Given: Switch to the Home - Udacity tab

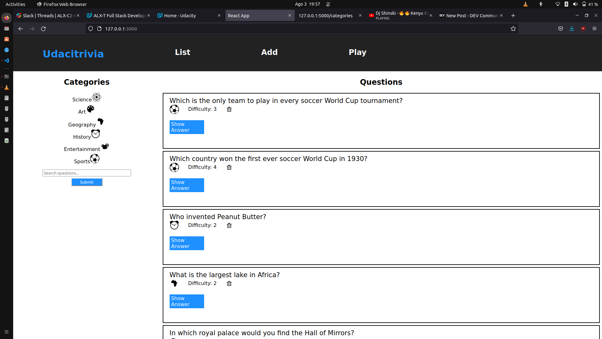Looking at the screenshot, I should [189, 15].
